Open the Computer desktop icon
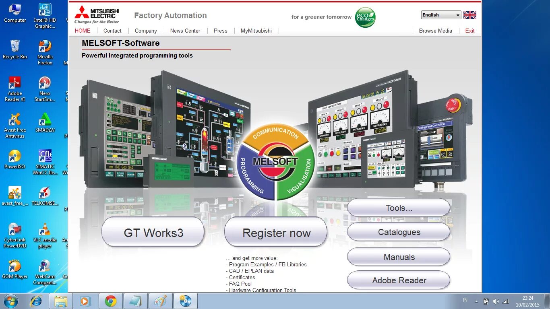This screenshot has width=550, height=309. pyautogui.click(x=15, y=13)
